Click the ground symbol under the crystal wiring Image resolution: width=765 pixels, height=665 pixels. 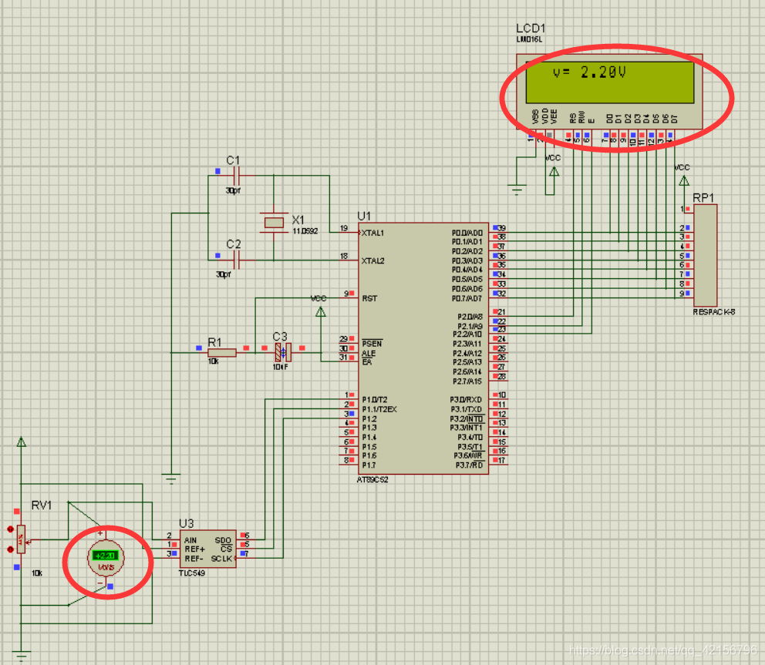170,478
